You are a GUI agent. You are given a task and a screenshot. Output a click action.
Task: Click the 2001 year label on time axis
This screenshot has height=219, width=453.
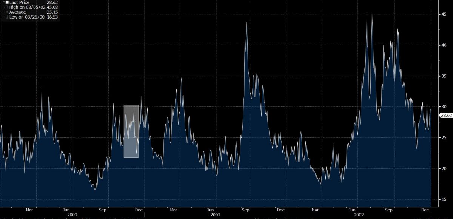click(x=216, y=214)
